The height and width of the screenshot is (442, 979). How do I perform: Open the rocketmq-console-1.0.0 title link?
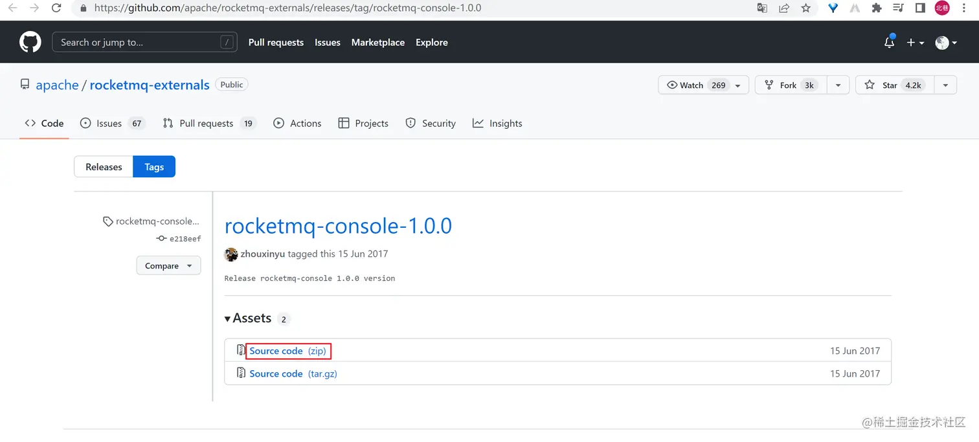click(338, 226)
